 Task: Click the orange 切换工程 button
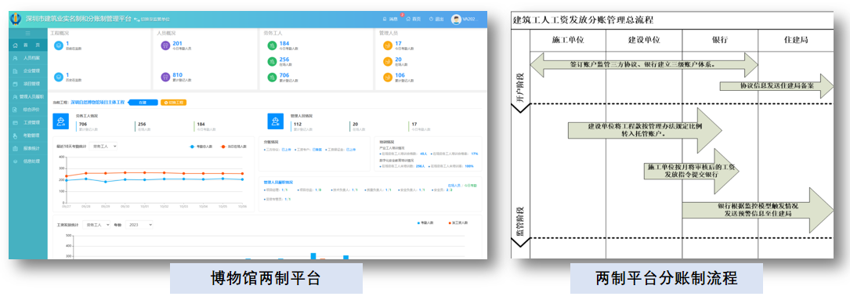click(173, 102)
